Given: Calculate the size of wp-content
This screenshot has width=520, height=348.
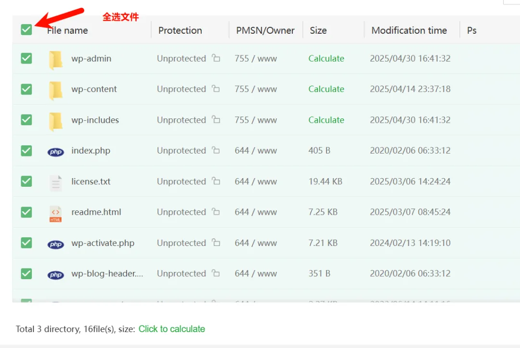Looking at the screenshot, I should pyautogui.click(x=326, y=89).
